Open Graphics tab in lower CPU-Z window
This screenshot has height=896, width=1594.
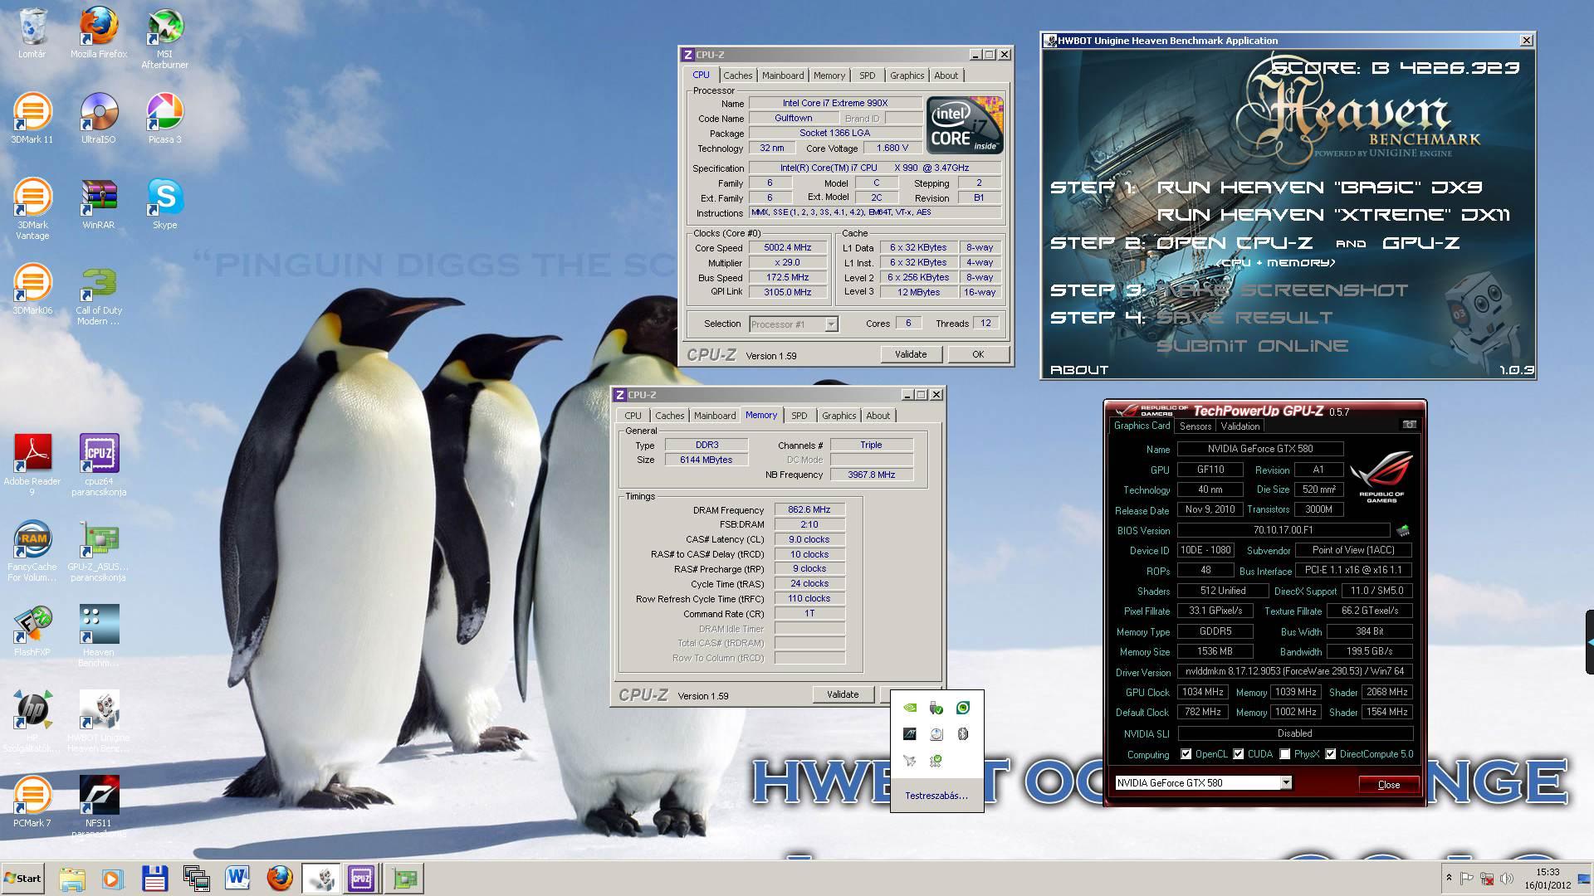click(839, 416)
